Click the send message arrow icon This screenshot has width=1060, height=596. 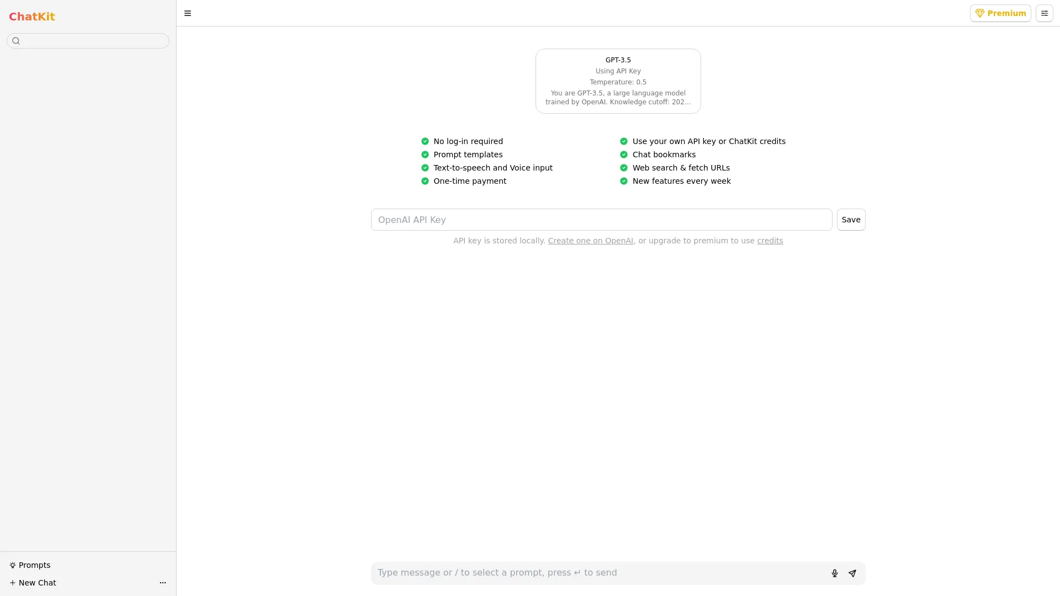[852, 573]
